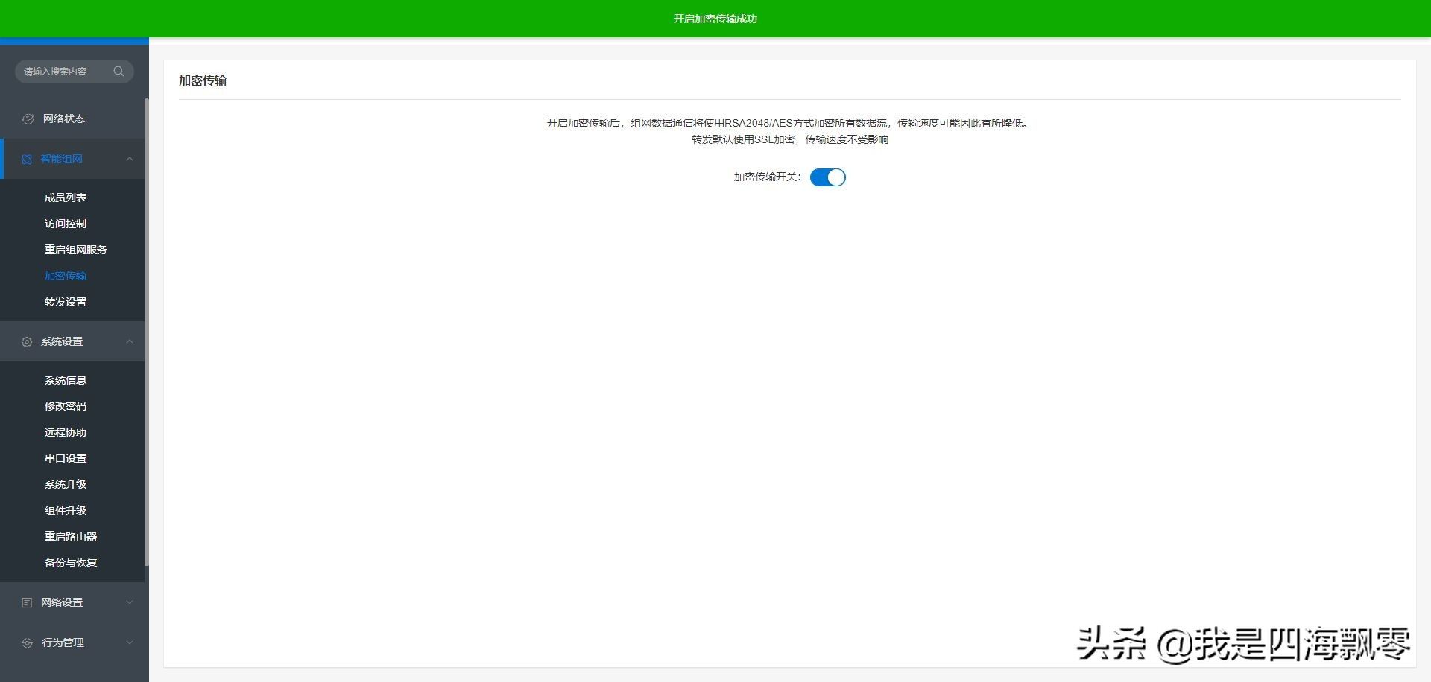Viewport: 1431px width, 682px height.
Task: Click the 网络设置 sidebar icon
Action: click(27, 602)
